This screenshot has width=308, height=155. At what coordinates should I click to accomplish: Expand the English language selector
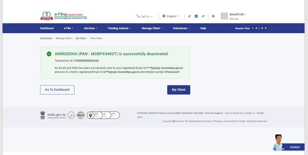tap(171, 16)
